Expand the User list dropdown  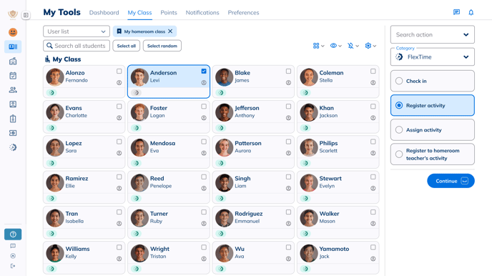77,31
